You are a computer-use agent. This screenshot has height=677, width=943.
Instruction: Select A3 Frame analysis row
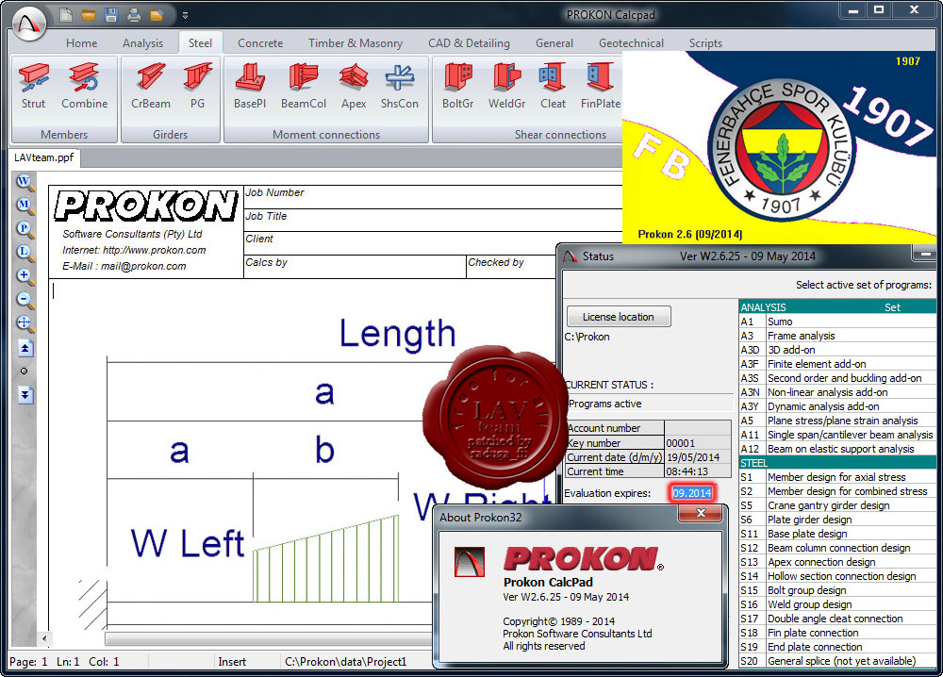837,336
